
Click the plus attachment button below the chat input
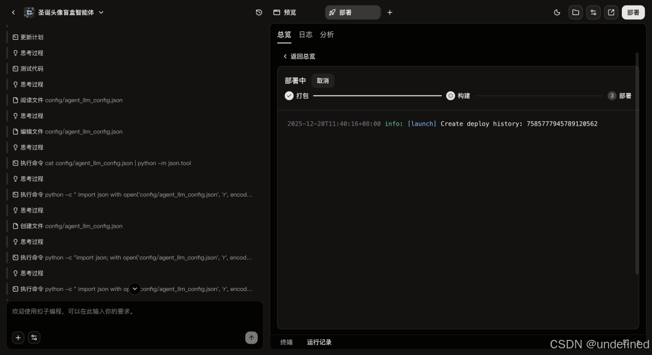pos(18,337)
